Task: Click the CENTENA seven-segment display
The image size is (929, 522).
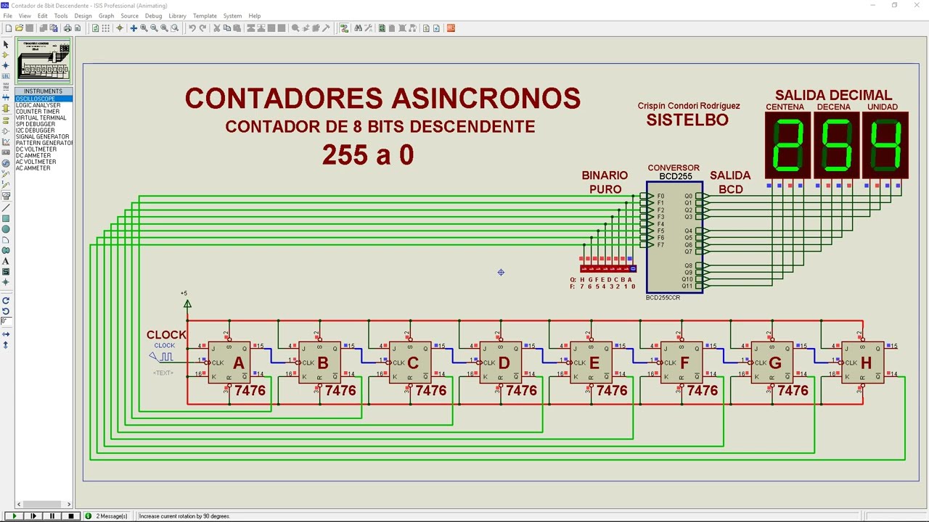Action: tap(787, 144)
